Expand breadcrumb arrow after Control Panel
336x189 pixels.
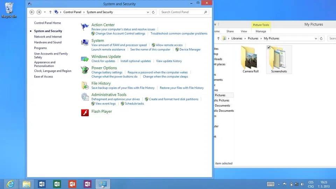click(x=84, y=12)
